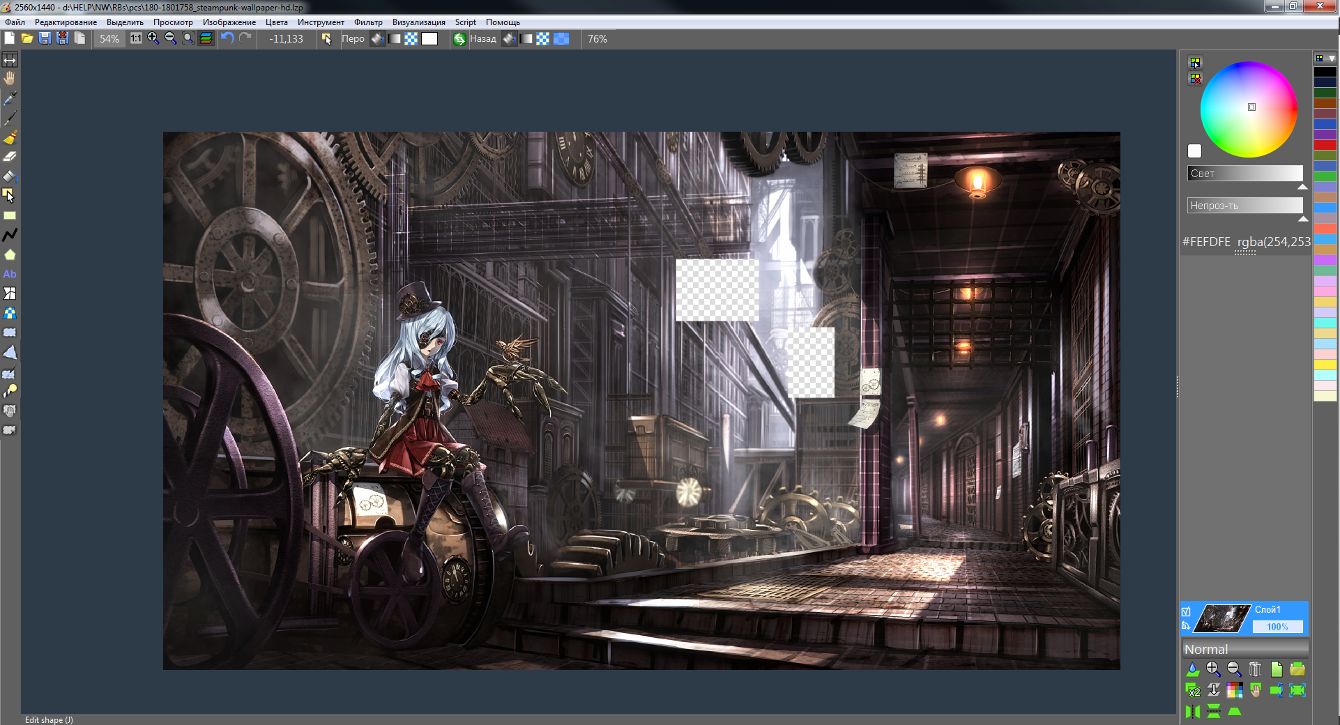This screenshot has height=725, width=1340.
Task: Toggle the layer stack window button
Action: (x=206, y=39)
